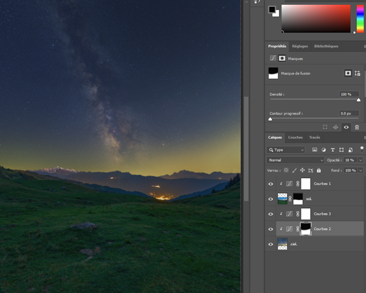Image resolution: width=366 pixels, height=293 pixels.
Task: Open the Bibliothèques tab
Action: (326, 46)
